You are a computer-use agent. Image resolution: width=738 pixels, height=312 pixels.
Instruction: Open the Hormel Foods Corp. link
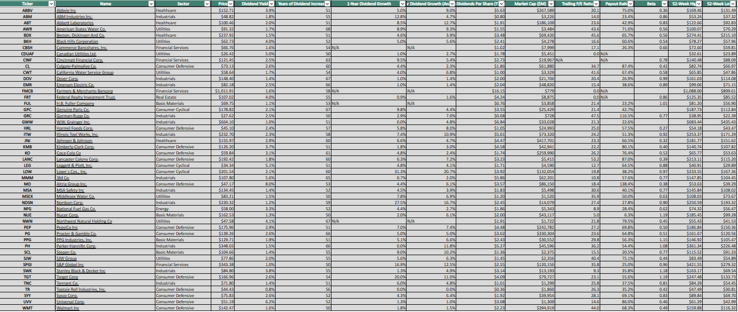click(75, 128)
